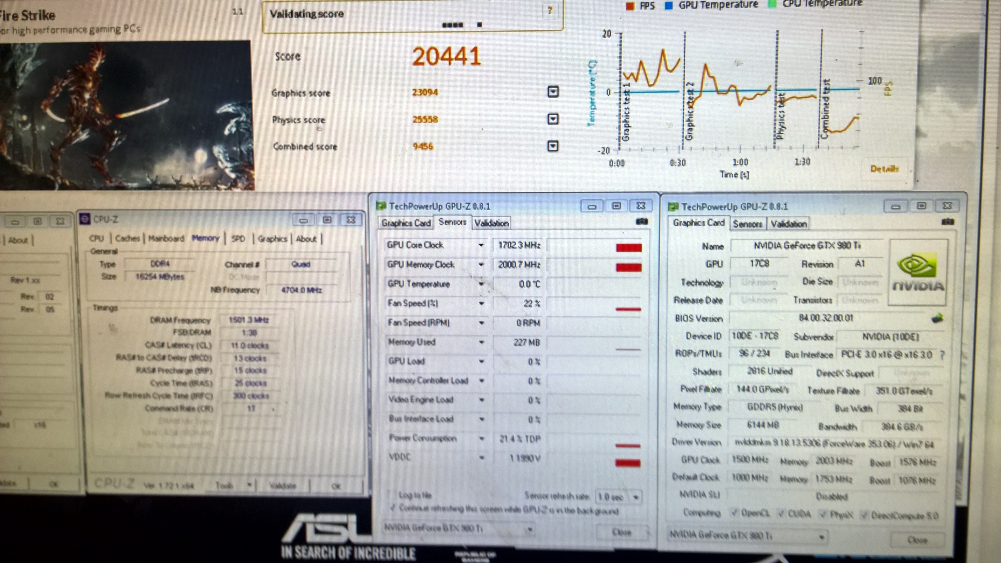
Task: Open GPU Core Clock sensor dropdown
Action: 481,245
